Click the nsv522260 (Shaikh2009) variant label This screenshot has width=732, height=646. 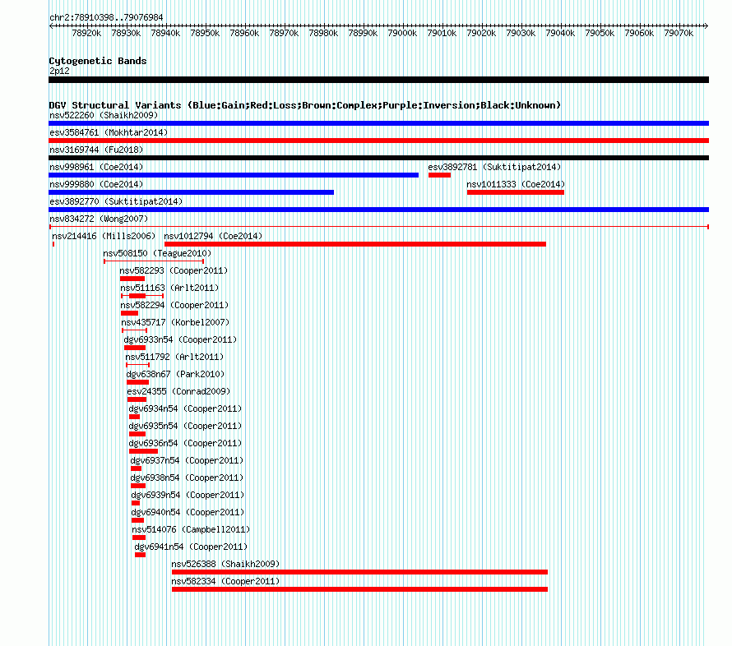click(104, 115)
